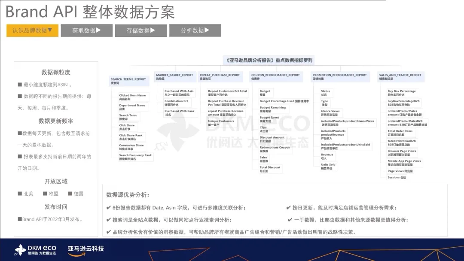
Task: Click the totalOrderItemsB2B node
Action: (402, 143)
